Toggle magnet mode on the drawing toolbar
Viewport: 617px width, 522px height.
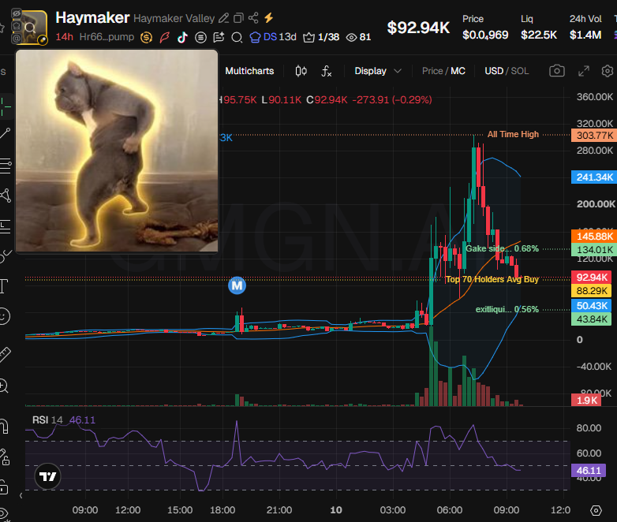[x=4, y=427]
